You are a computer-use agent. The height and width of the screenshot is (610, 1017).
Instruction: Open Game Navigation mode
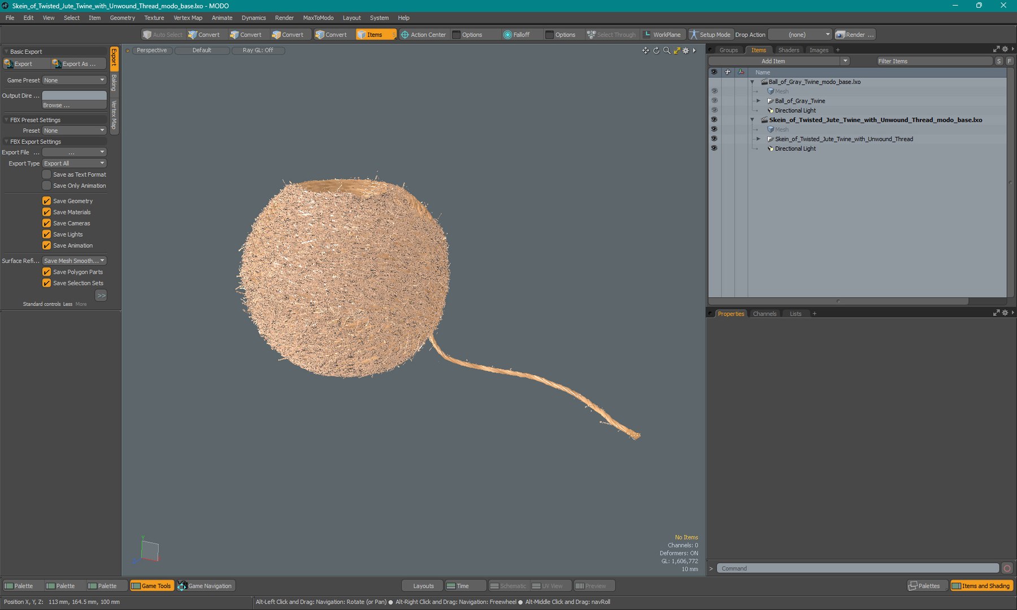click(x=205, y=586)
